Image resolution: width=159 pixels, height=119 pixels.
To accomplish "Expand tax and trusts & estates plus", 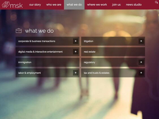I will click(141, 73).
